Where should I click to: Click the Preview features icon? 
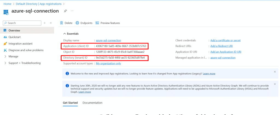point(97,23)
